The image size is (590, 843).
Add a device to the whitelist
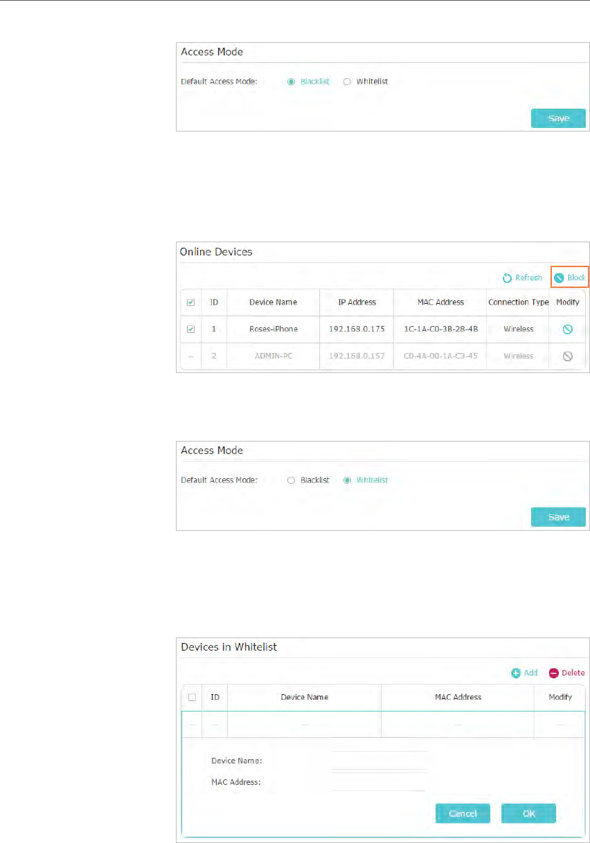524,673
